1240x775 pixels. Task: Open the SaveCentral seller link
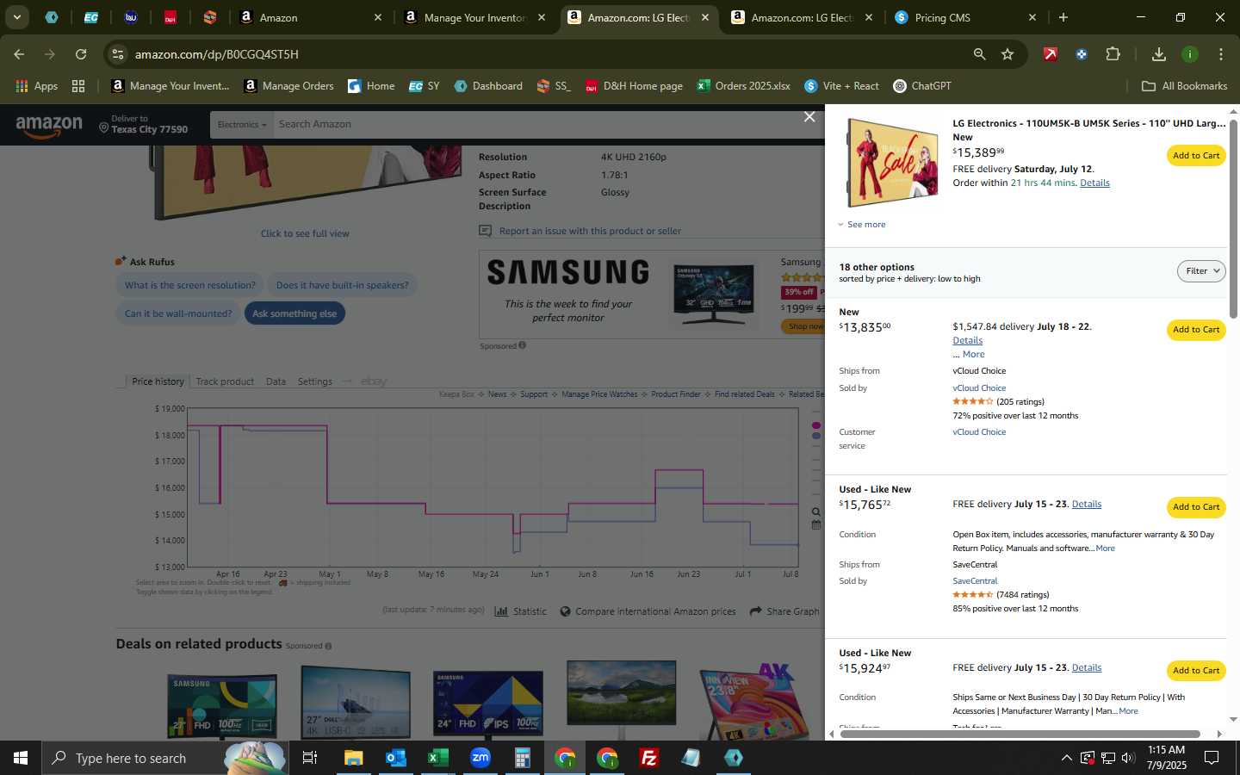coord(975,581)
